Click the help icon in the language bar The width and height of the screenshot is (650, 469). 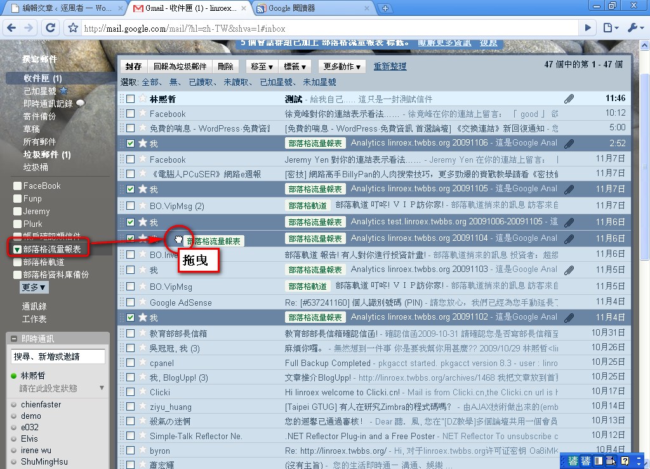pyautogui.click(x=625, y=461)
